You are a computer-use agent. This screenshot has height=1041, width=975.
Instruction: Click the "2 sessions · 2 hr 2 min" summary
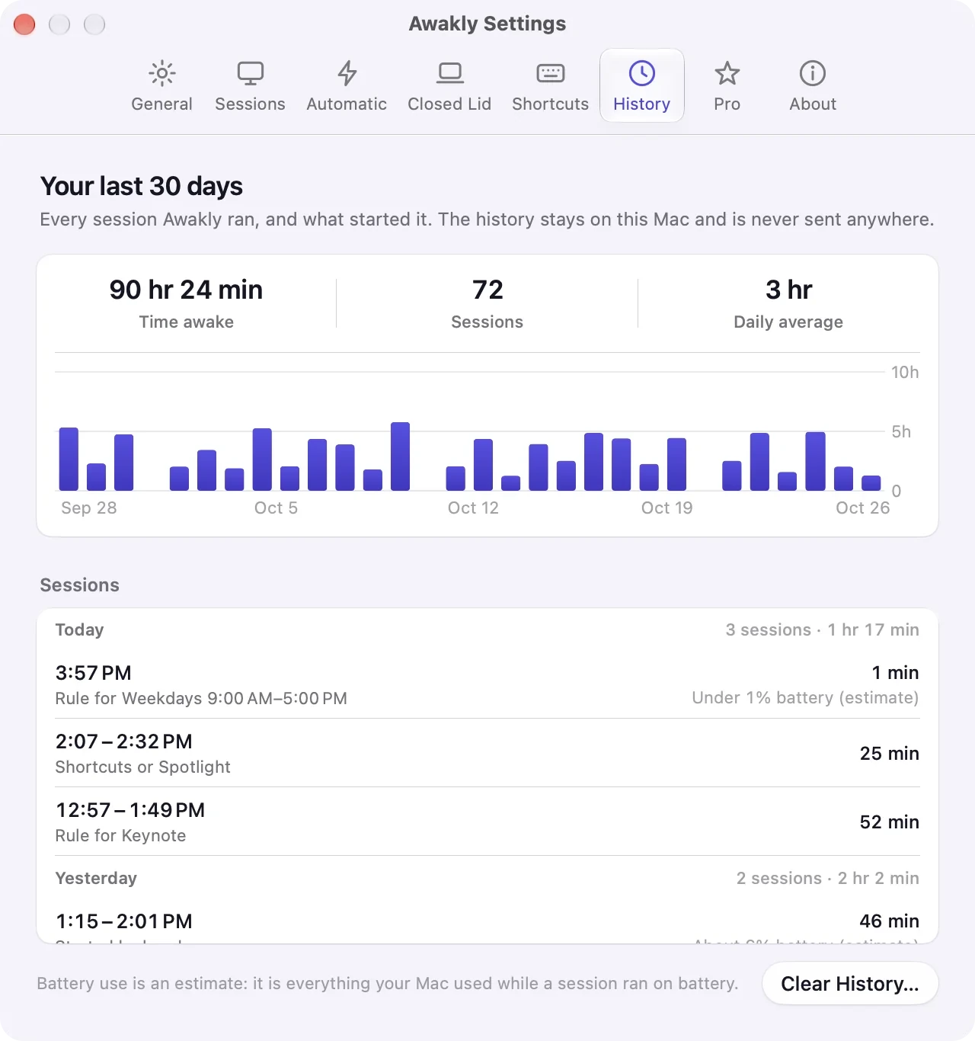click(827, 878)
